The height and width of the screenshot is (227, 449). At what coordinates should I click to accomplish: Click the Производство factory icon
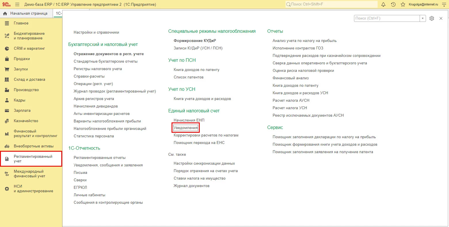point(7,90)
